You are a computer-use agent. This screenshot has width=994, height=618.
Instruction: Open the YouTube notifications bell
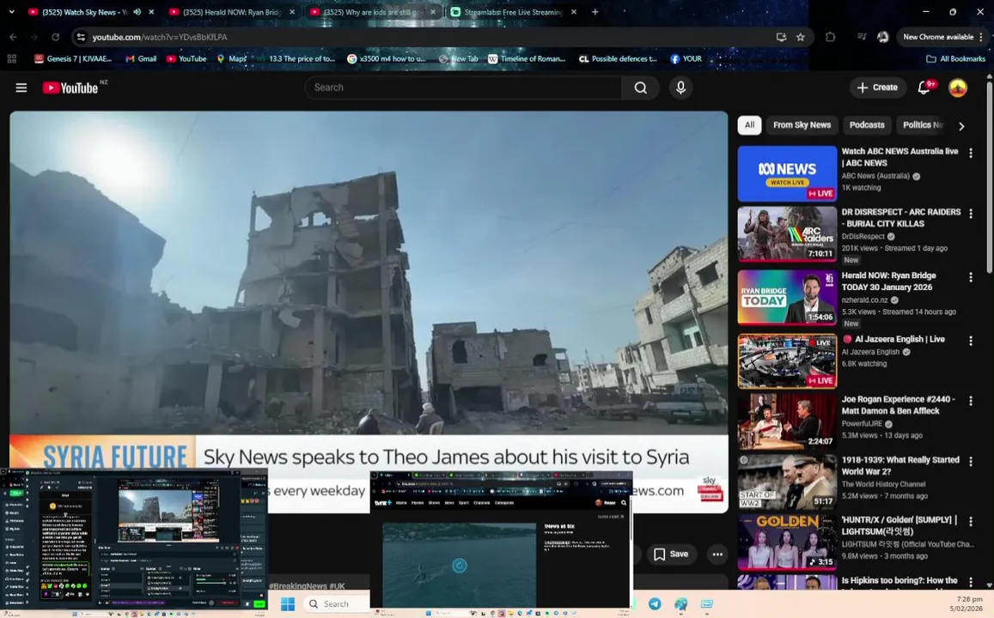click(x=924, y=88)
